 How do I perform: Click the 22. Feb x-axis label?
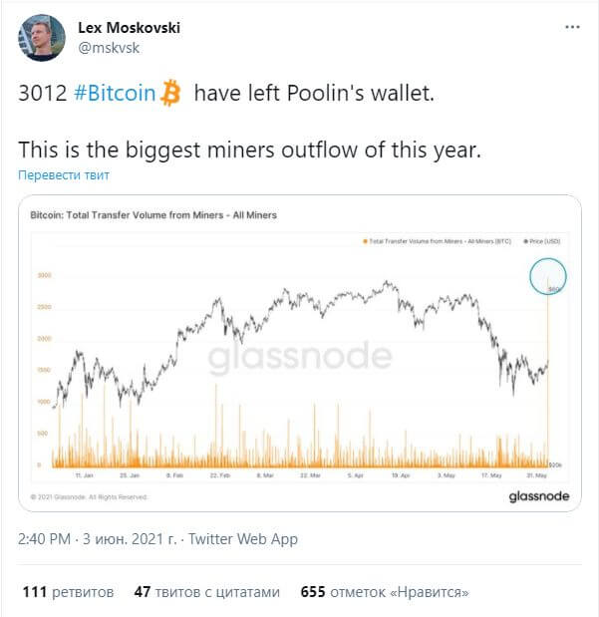click(x=219, y=475)
